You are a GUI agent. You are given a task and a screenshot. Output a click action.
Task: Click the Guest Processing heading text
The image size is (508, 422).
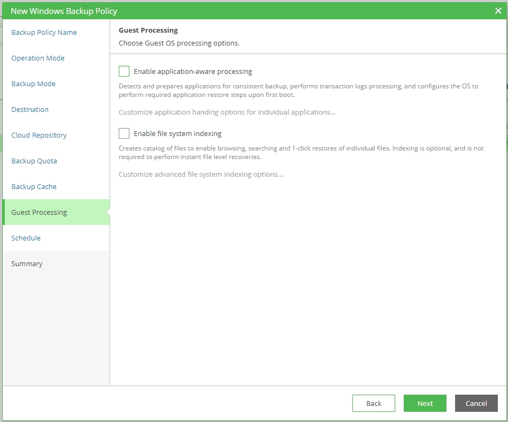(x=148, y=31)
